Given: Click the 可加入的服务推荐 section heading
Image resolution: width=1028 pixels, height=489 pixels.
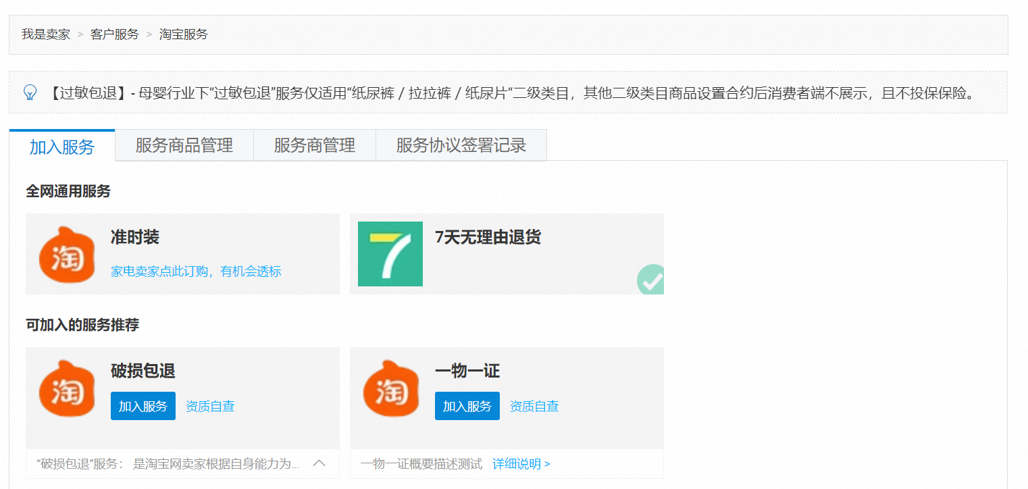Looking at the screenshot, I should (x=82, y=325).
